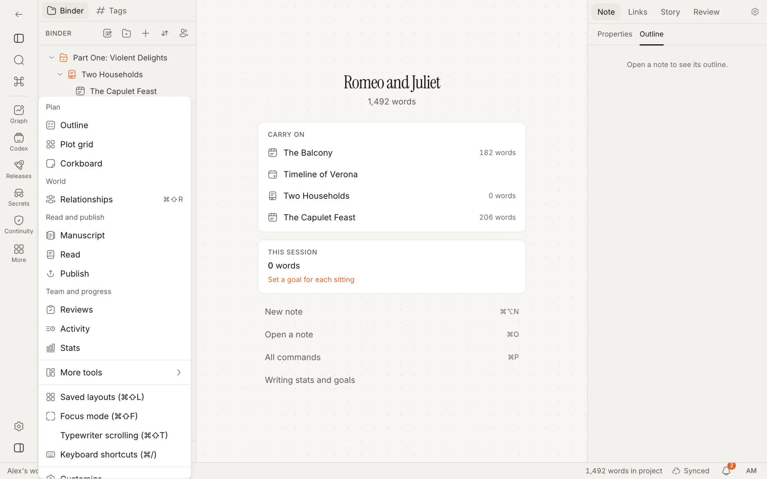Open collaborators icon in Binder header
Image resolution: width=767 pixels, height=479 pixels.
[184, 34]
